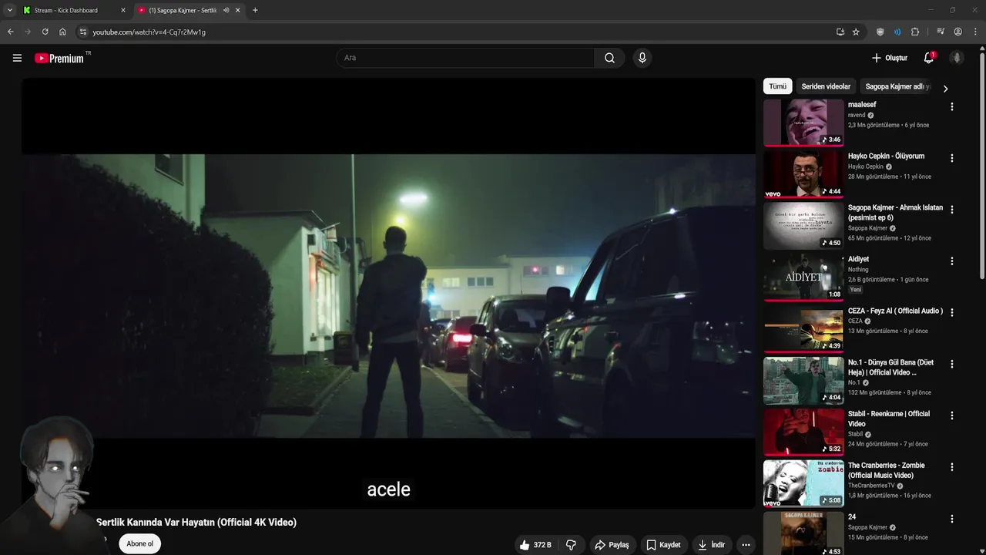Close the Sagopa Kajmer YouTube tab
The width and height of the screenshot is (986, 555).
point(237,10)
